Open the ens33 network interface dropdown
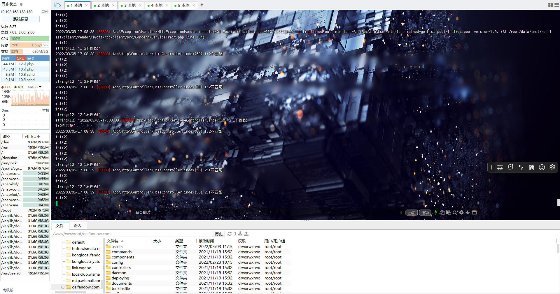560x294 pixels. pos(35,87)
